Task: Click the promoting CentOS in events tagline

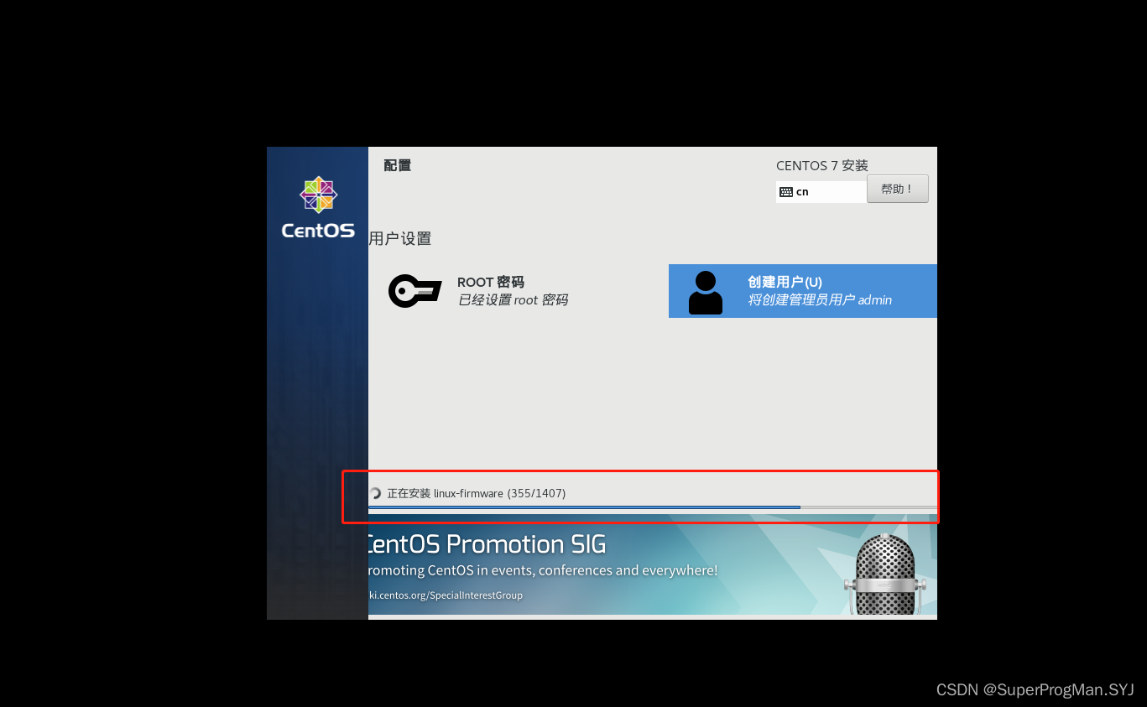Action: coord(543,570)
